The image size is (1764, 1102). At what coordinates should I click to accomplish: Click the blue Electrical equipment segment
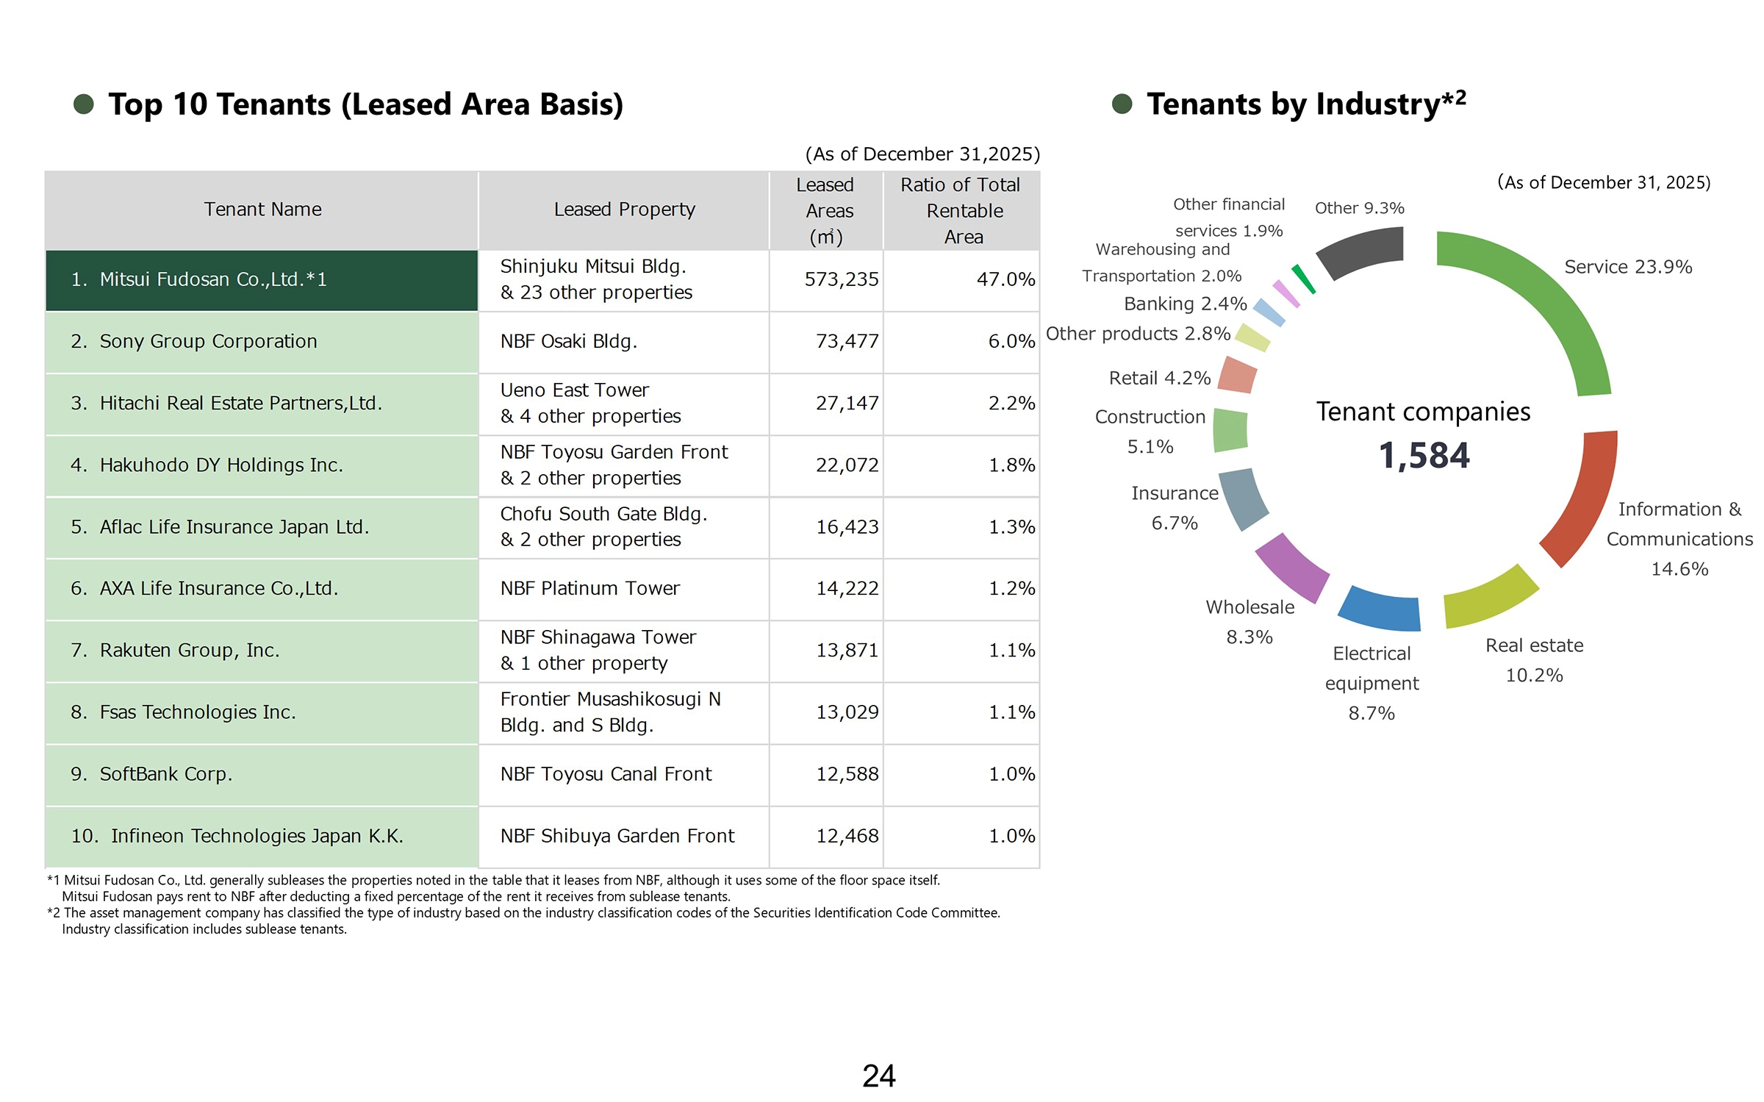(1380, 609)
